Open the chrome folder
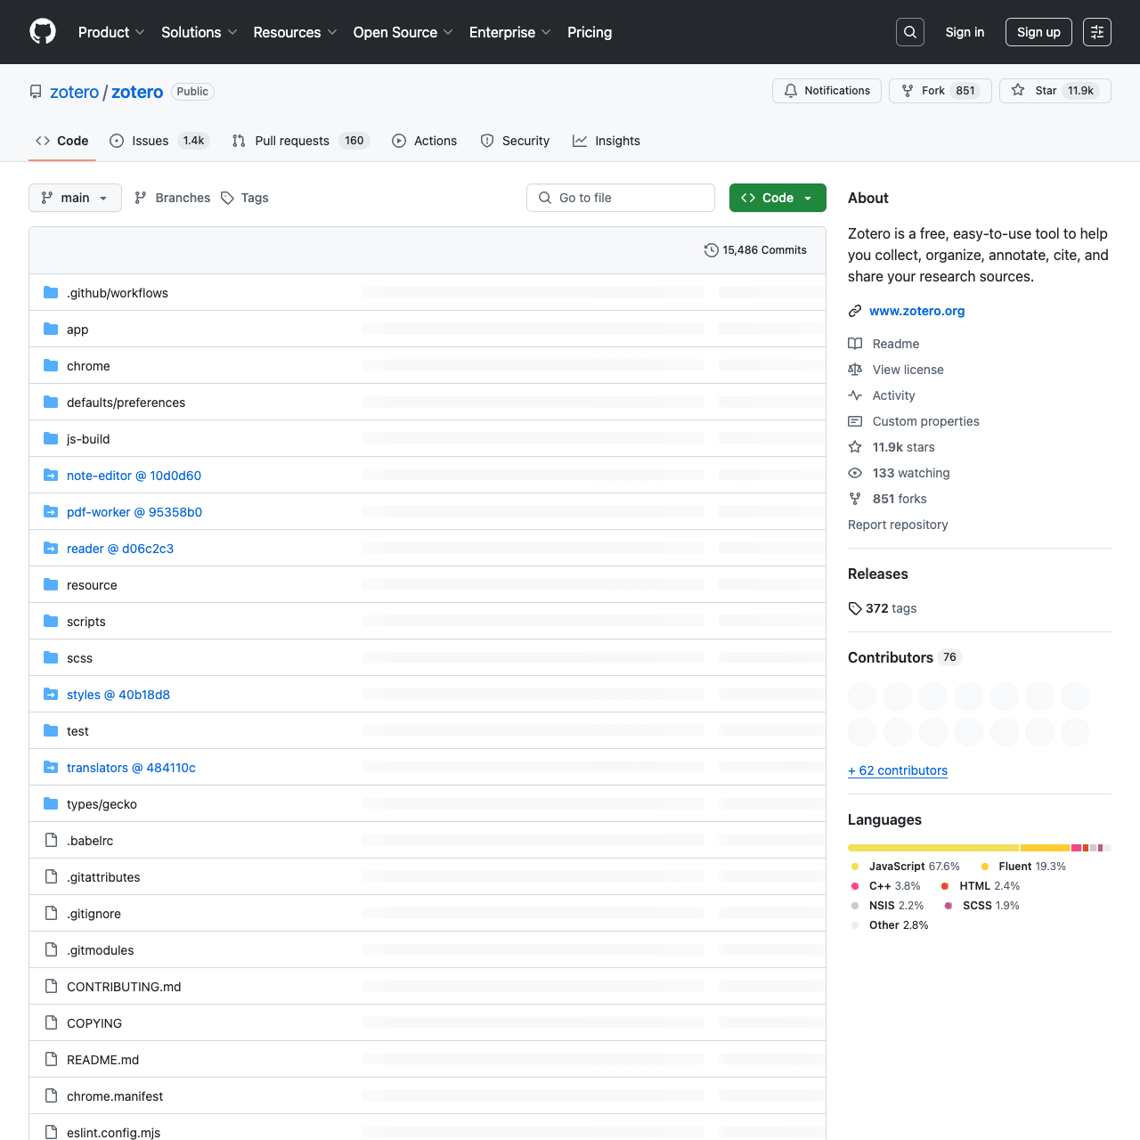The image size is (1140, 1140). pos(88,366)
